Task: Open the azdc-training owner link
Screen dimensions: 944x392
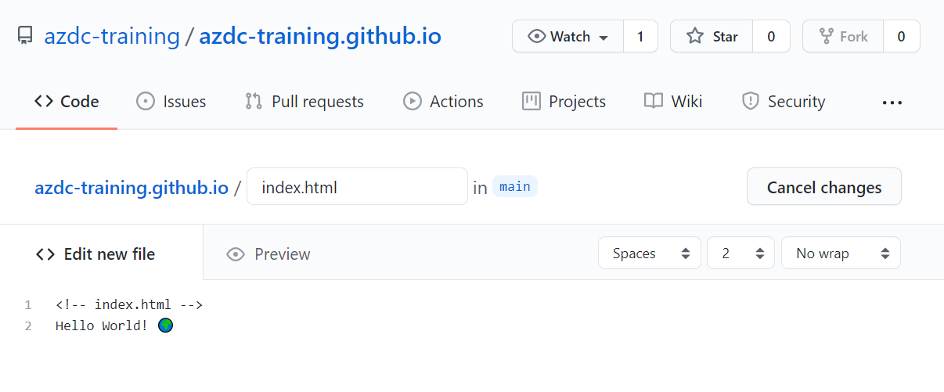Action: [112, 36]
